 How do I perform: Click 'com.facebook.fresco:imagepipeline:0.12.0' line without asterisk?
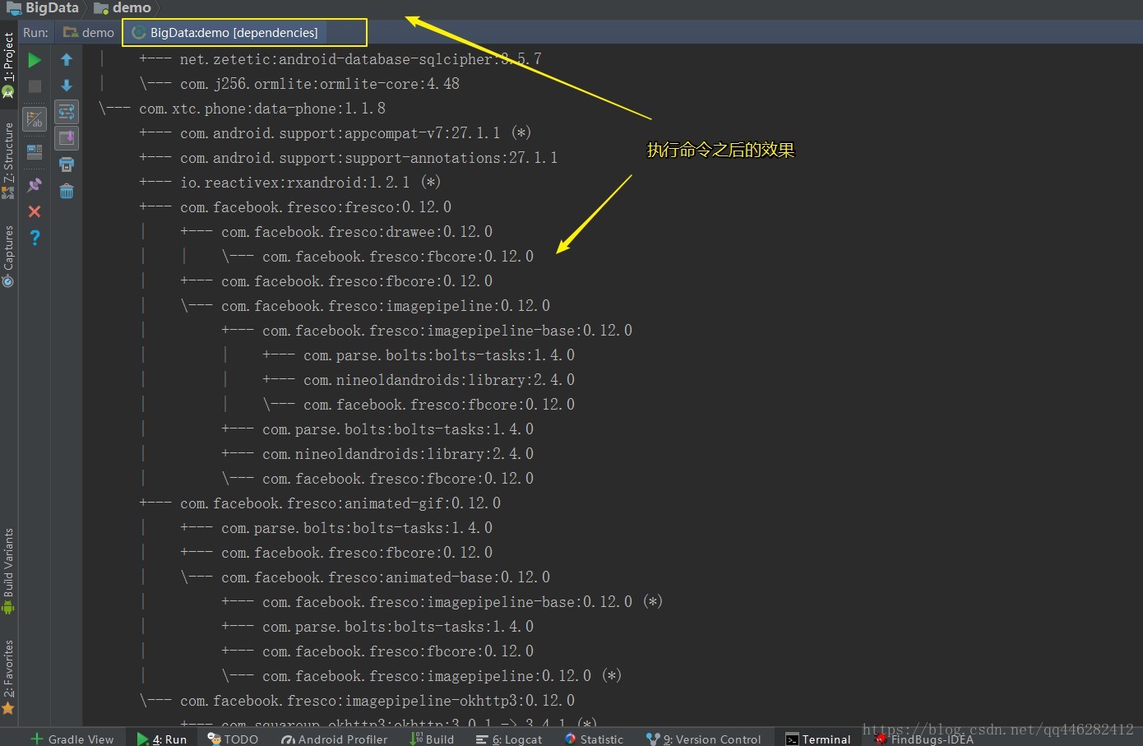(x=386, y=306)
